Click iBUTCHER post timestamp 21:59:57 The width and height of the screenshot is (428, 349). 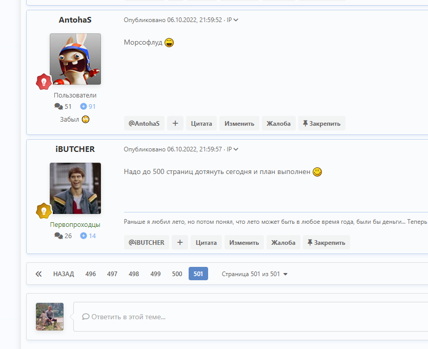click(173, 149)
